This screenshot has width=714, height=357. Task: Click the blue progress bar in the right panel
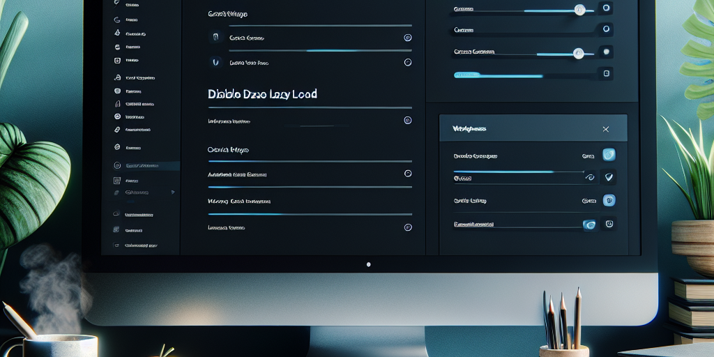498,75
